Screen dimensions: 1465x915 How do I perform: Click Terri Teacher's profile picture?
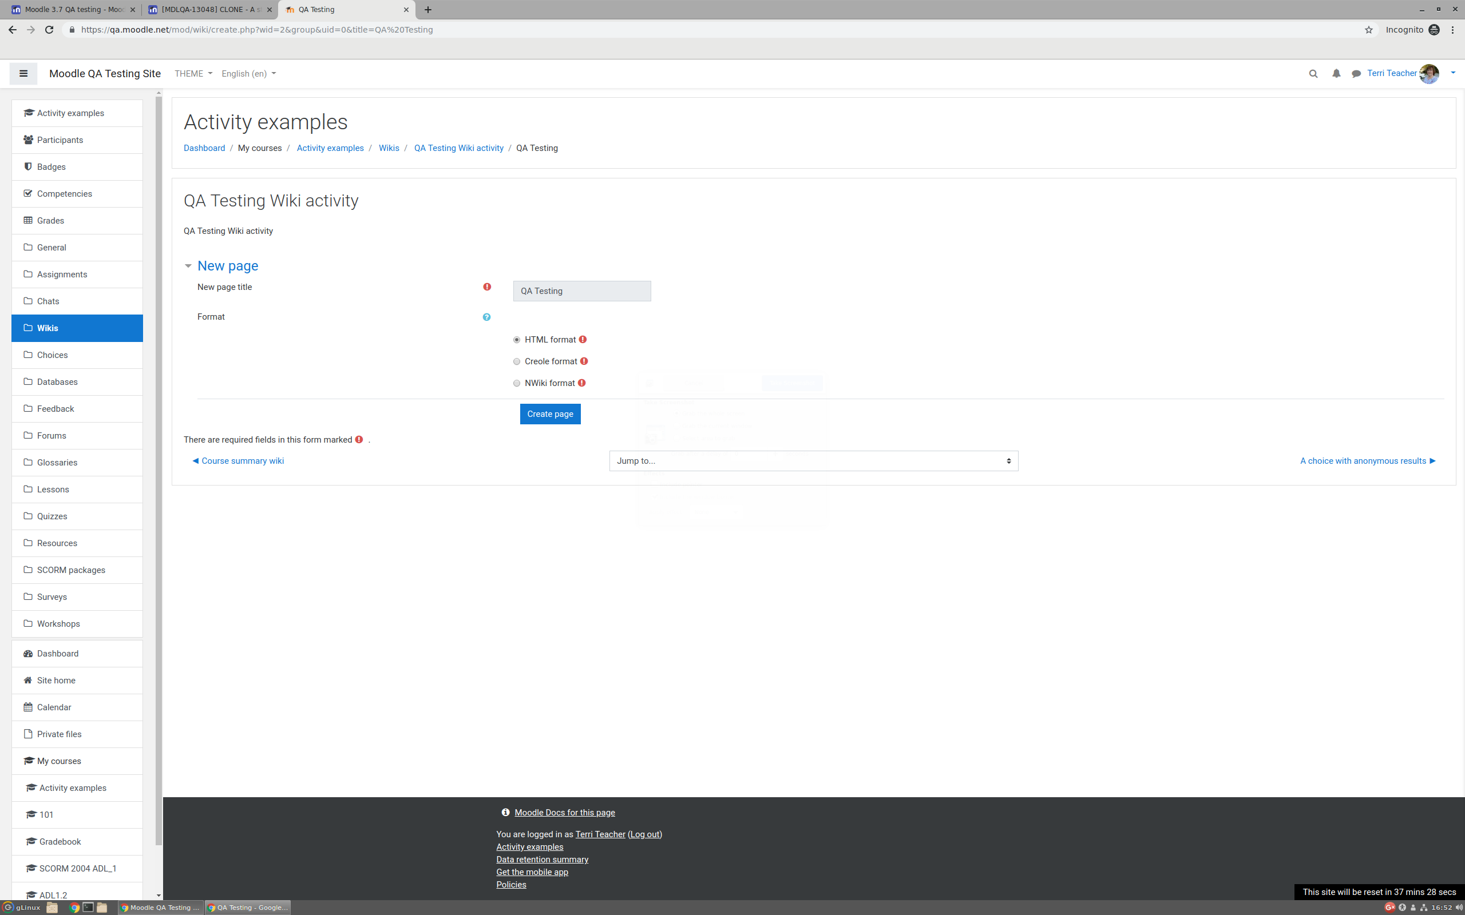1429,74
